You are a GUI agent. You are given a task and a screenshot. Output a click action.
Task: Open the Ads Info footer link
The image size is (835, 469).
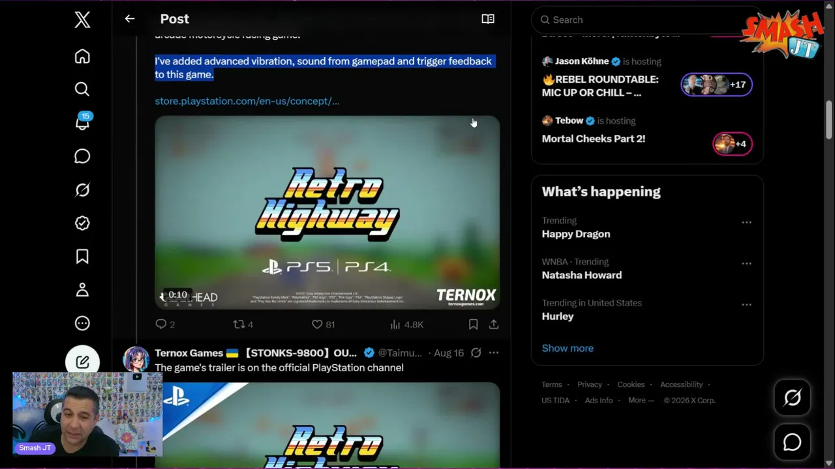click(x=599, y=400)
